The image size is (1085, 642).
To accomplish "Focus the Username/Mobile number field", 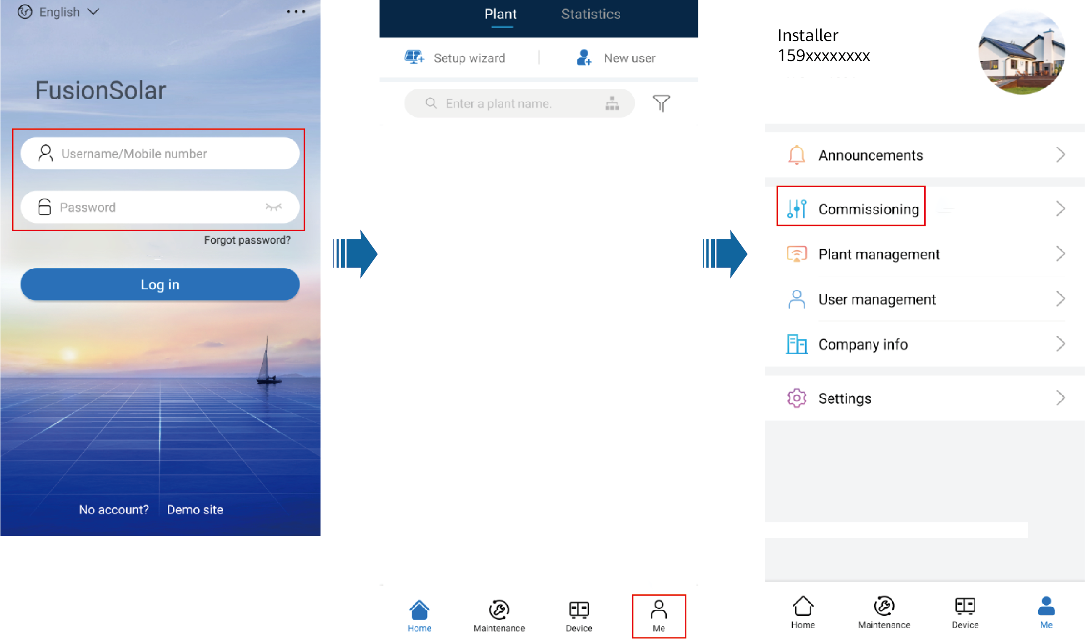I will [x=160, y=154].
